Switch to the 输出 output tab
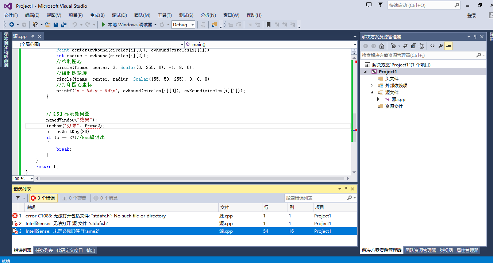This screenshot has height=263, width=493. (91, 251)
